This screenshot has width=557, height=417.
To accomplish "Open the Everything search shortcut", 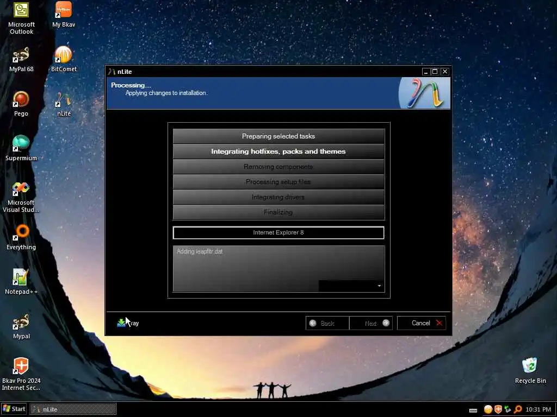I will (21, 238).
